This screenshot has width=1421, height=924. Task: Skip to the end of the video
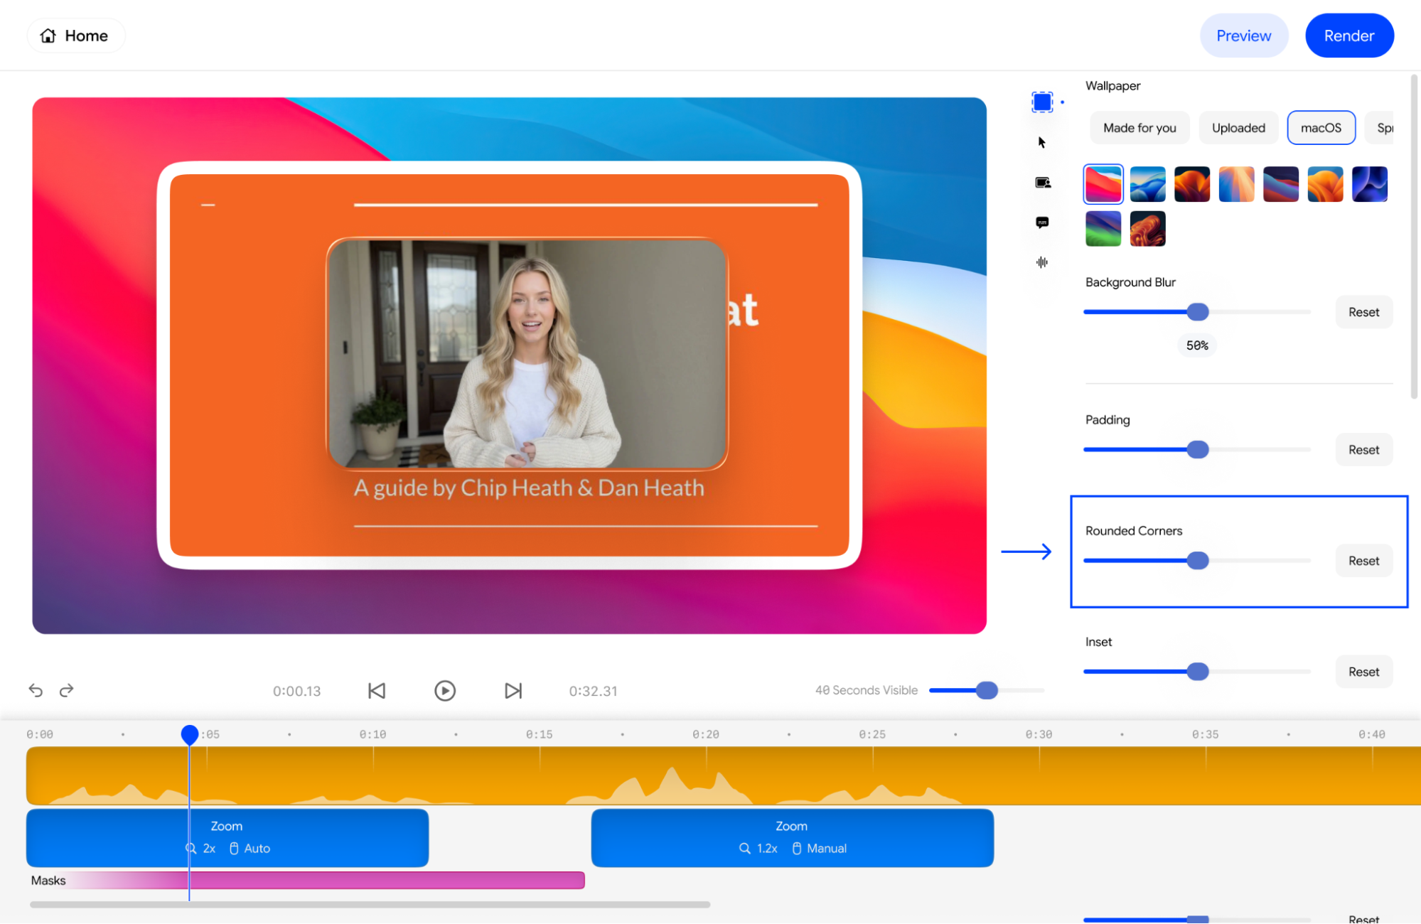pyautogui.click(x=513, y=691)
